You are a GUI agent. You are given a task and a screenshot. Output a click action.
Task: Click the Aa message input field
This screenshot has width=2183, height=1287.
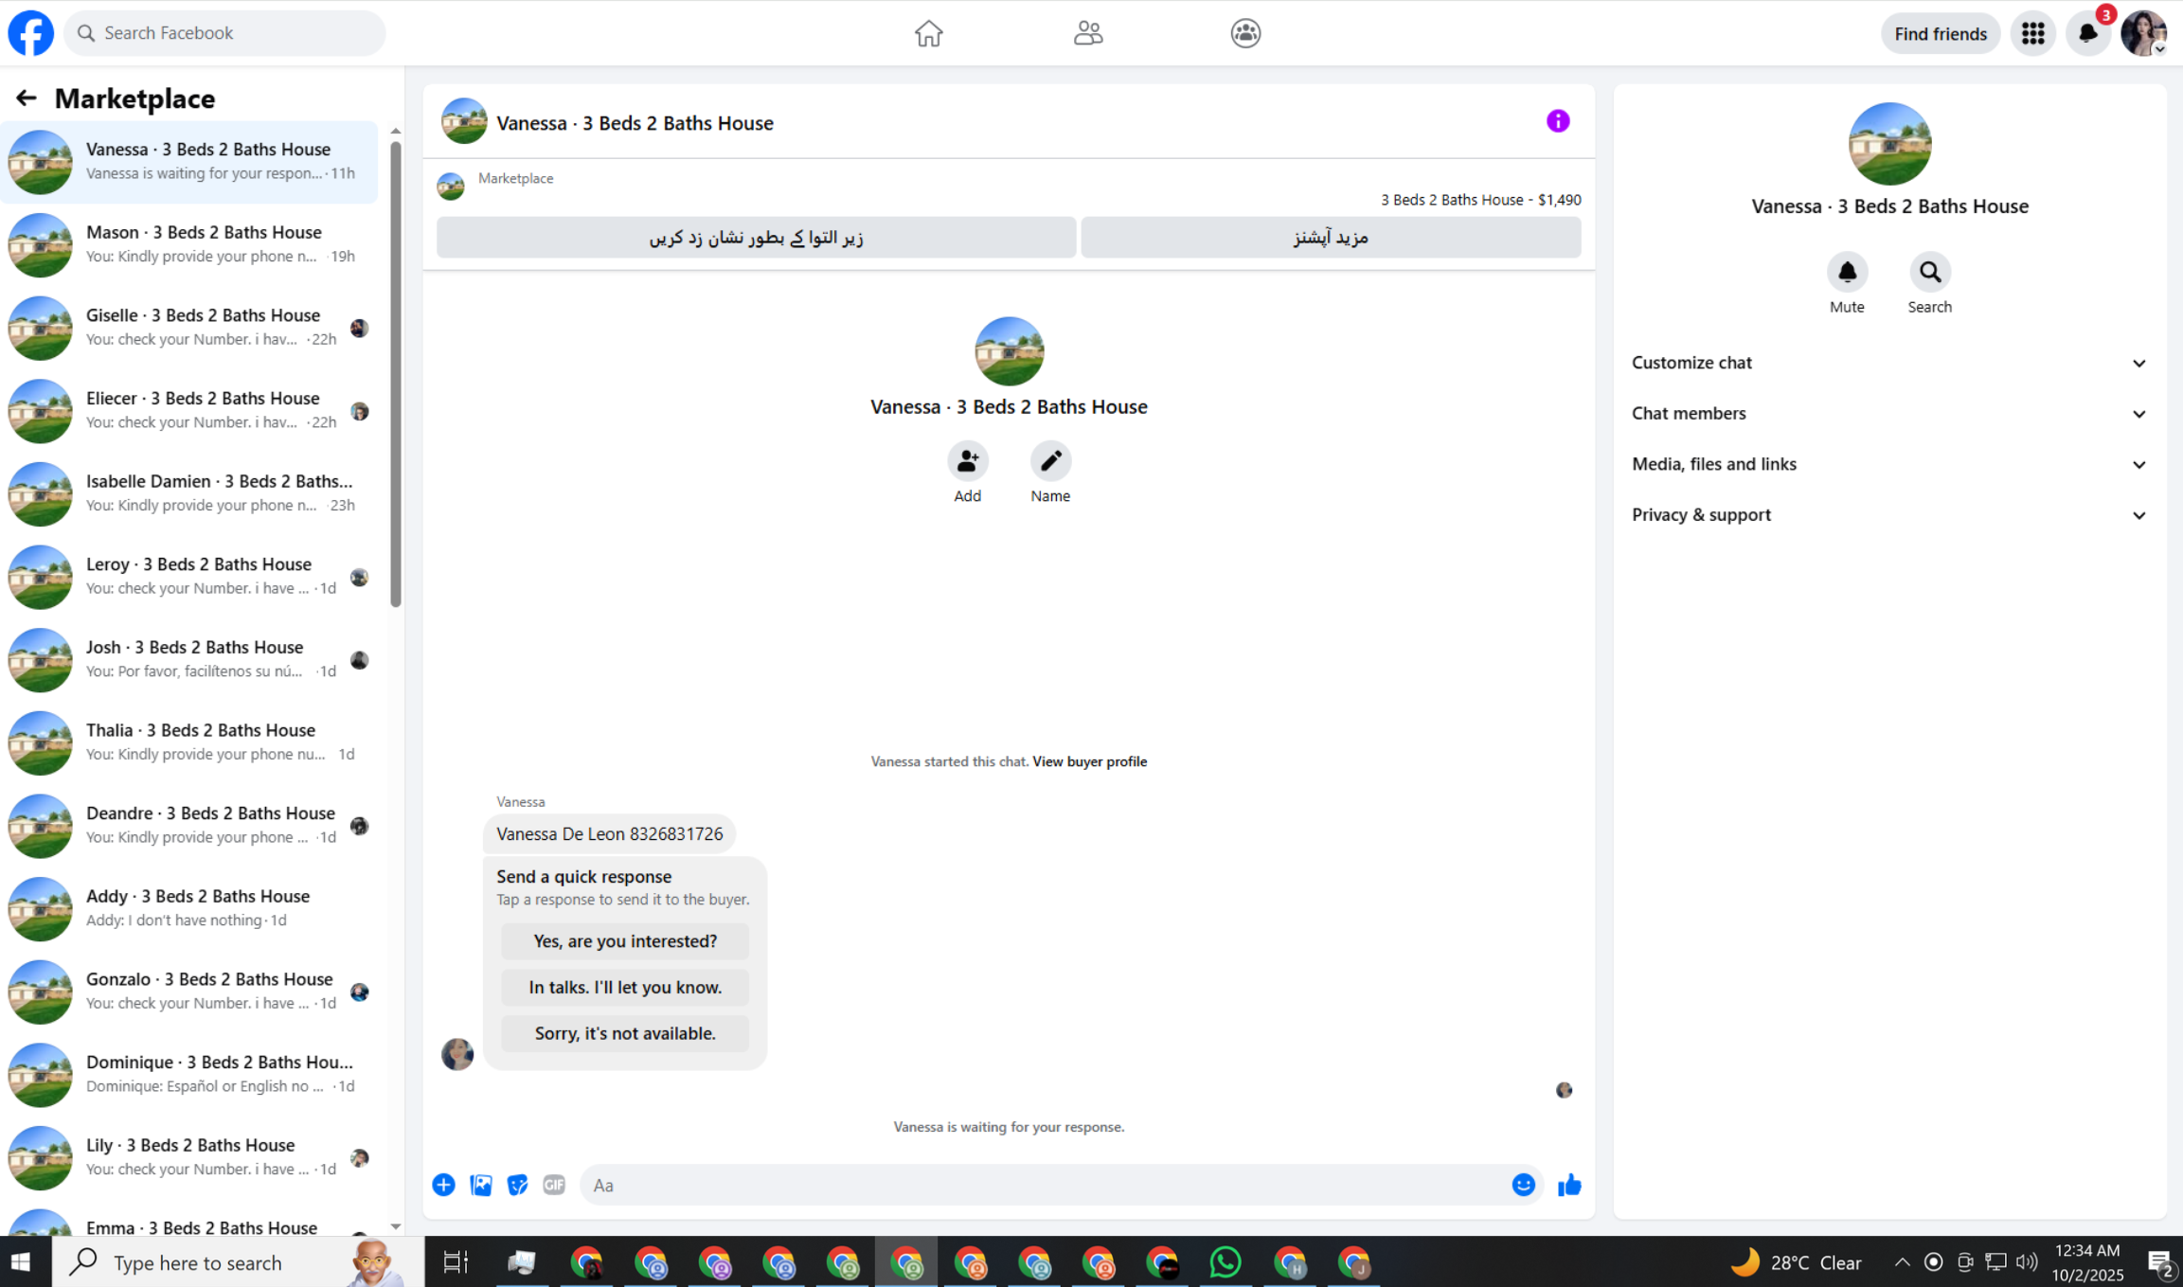1042,1185
